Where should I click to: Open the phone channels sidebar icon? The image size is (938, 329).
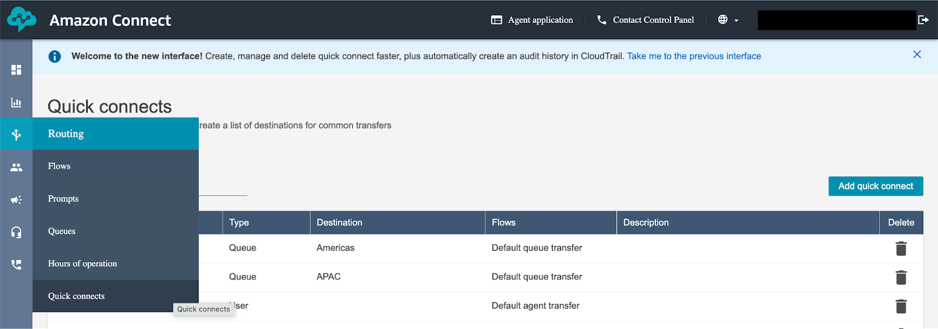[16, 265]
